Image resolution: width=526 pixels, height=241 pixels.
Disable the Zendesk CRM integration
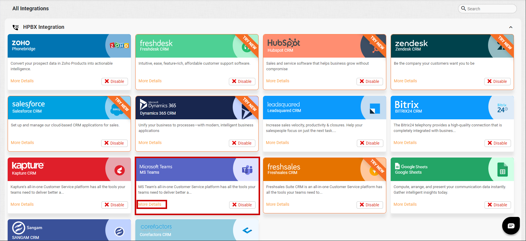click(497, 81)
